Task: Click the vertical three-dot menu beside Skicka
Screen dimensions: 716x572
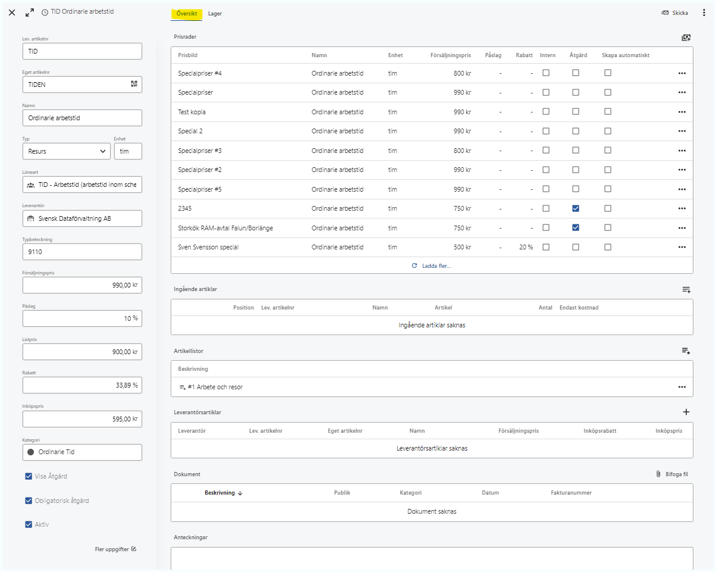Action: coord(703,13)
